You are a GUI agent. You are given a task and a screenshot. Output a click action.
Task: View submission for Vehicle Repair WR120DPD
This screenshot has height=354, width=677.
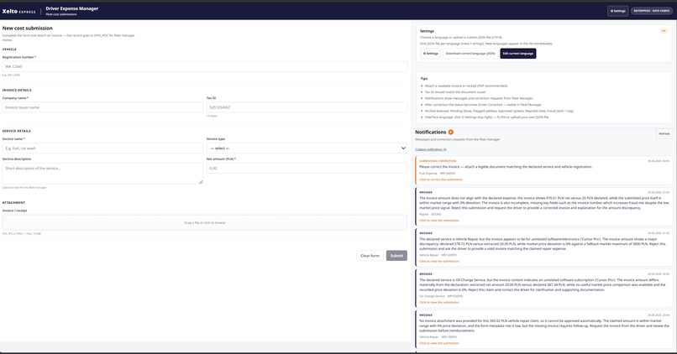point(439,261)
